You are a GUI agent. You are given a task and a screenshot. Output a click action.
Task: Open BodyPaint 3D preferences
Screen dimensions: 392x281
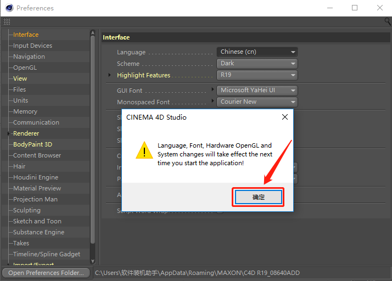[x=32, y=144]
